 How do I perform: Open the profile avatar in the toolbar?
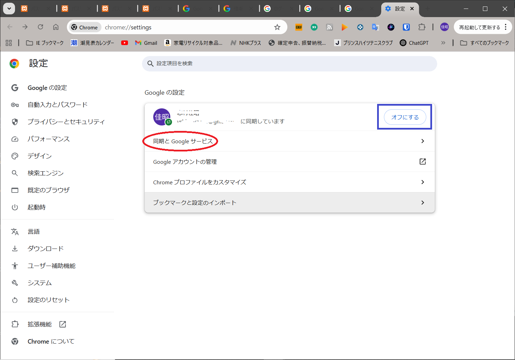point(444,27)
